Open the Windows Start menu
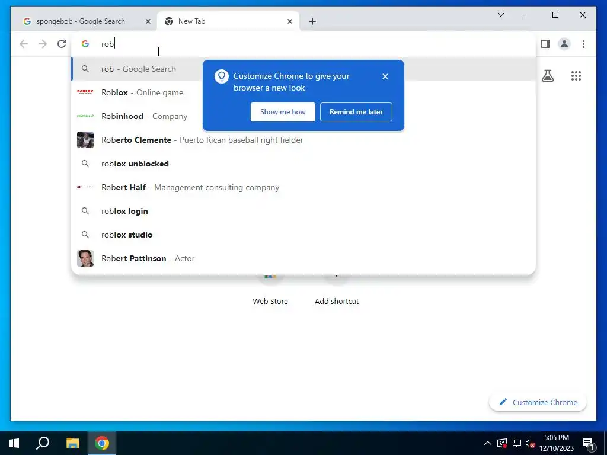Screen dimensions: 607x455 14,443
